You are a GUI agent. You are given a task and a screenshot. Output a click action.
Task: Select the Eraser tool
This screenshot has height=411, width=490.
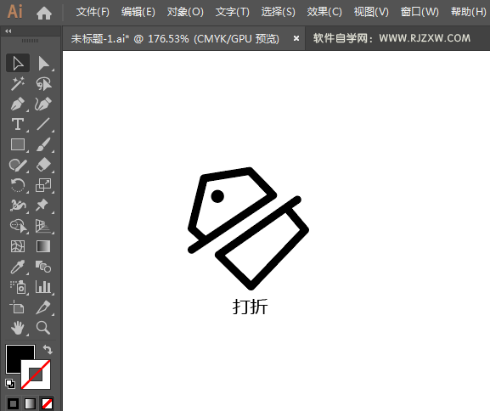43,165
